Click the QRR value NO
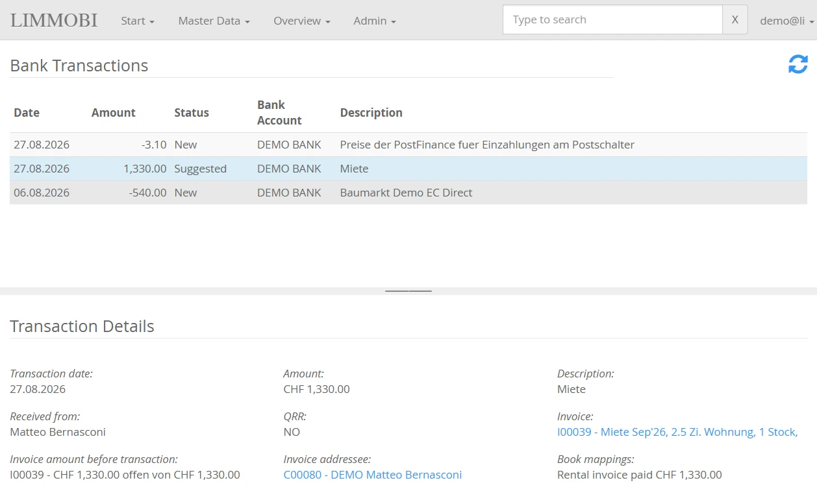This screenshot has width=817, height=500. [x=292, y=432]
